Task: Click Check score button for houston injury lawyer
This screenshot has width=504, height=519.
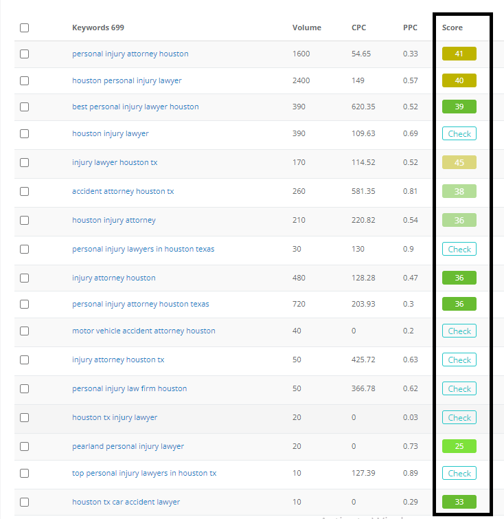Action: [459, 134]
